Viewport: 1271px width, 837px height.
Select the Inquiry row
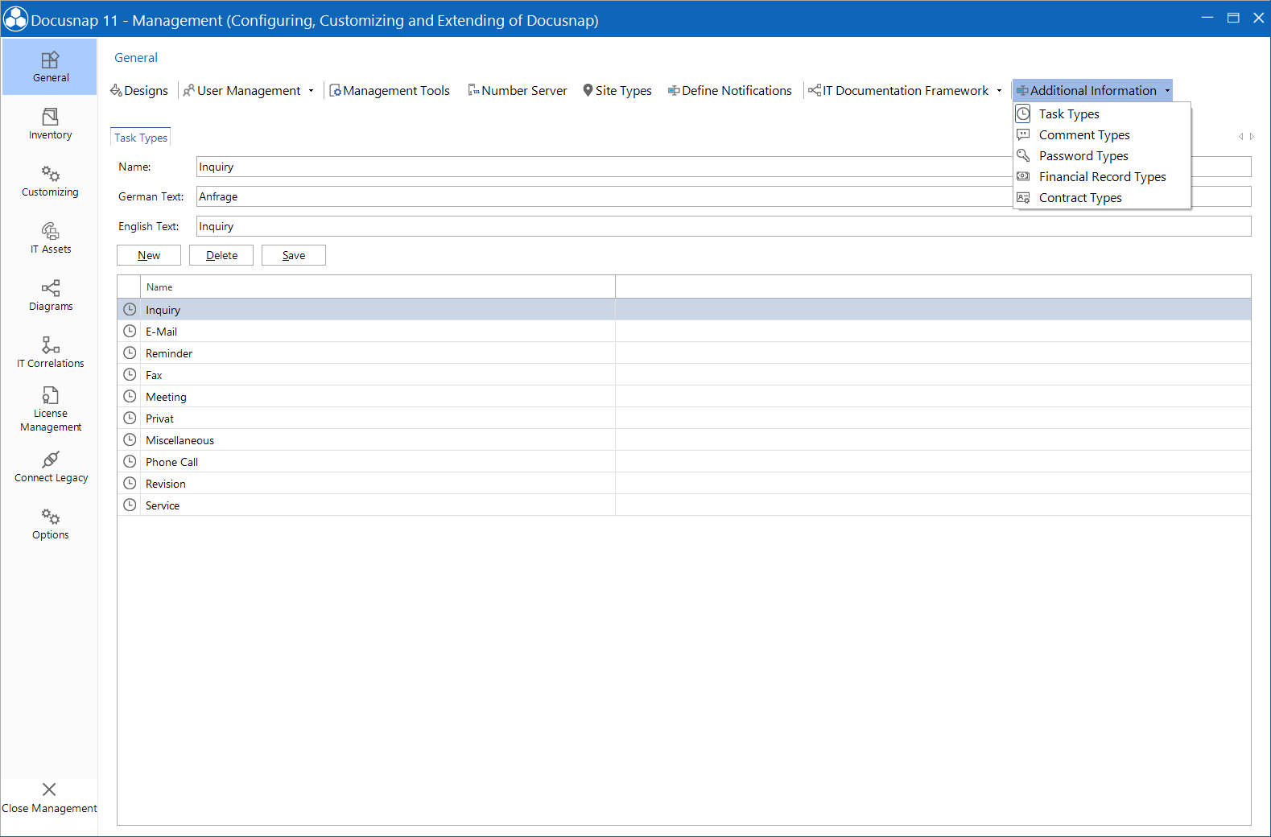click(684, 310)
